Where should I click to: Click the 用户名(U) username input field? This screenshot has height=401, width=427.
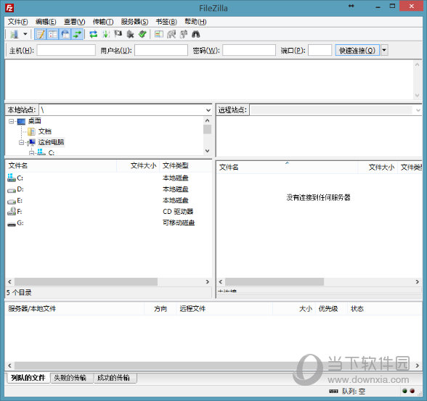pyautogui.click(x=161, y=50)
